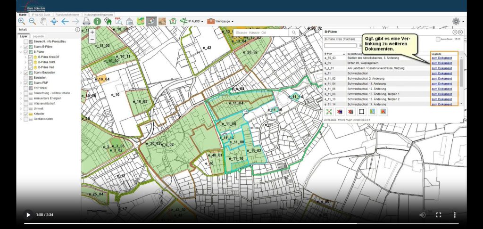This screenshot has width=483, height=229.
Task: Play the video
Action: (28, 215)
